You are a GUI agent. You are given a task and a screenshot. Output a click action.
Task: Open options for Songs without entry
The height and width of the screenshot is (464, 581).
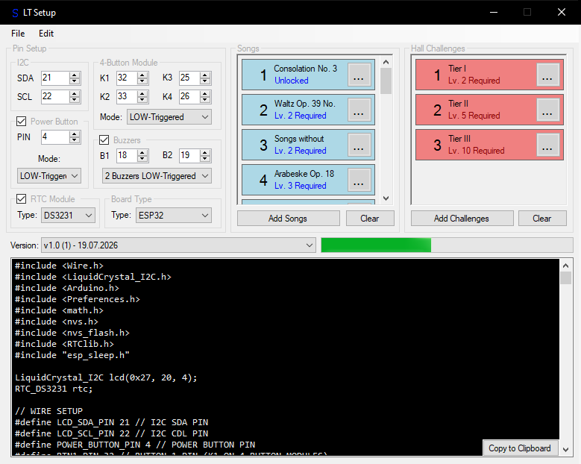tap(359, 145)
